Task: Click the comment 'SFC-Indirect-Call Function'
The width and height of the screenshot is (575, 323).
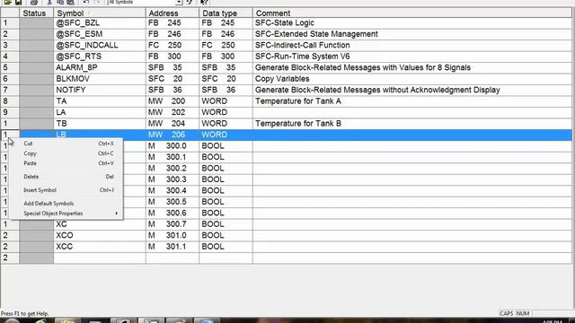Action: click(x=303, y=46)
